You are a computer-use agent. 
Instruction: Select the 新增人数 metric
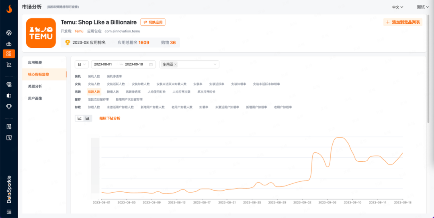[113, 92]
